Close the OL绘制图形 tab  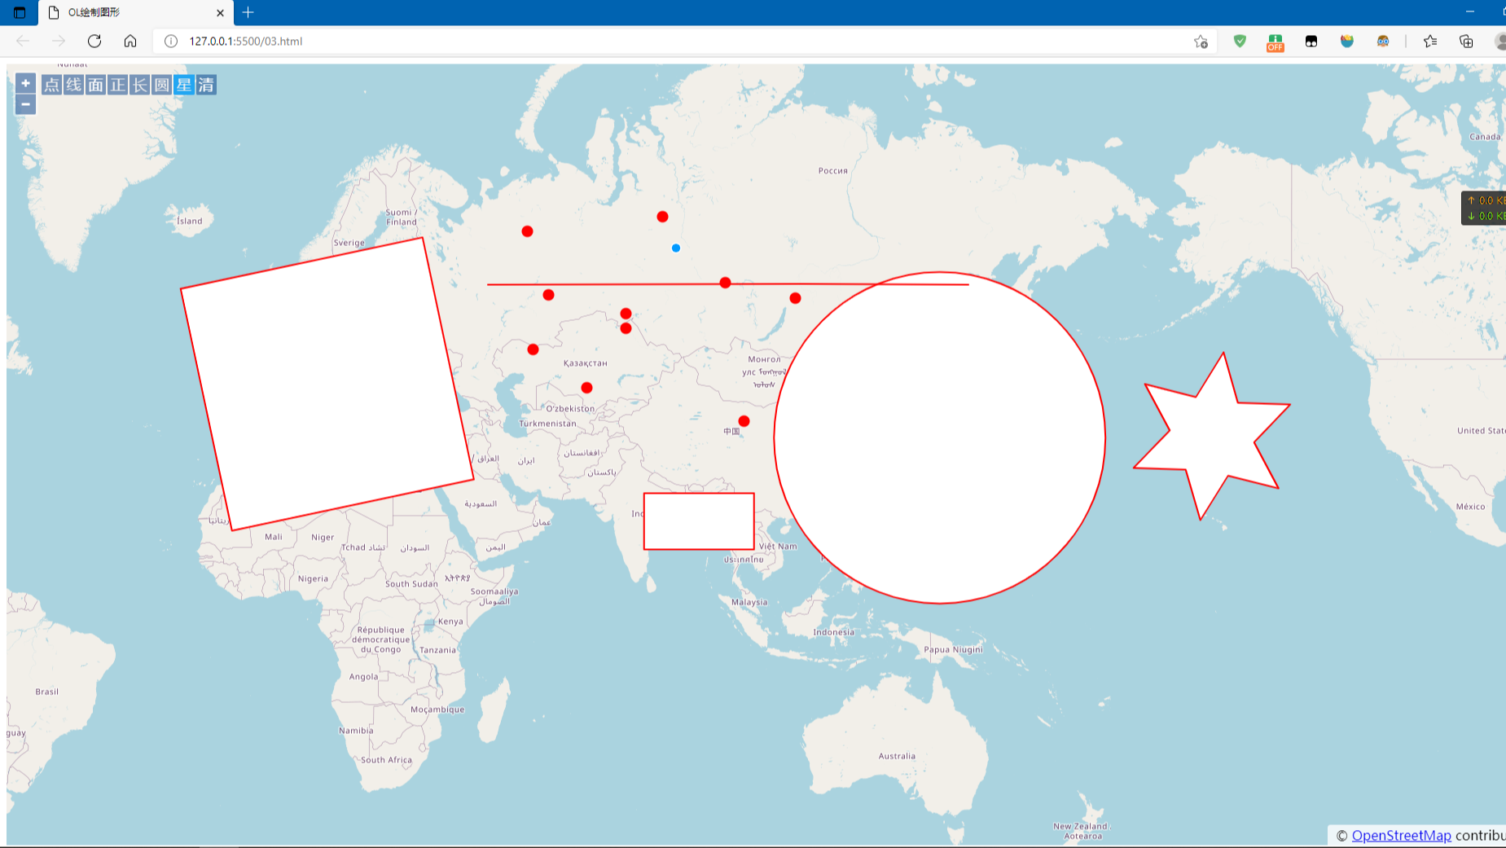pos(220,12)
